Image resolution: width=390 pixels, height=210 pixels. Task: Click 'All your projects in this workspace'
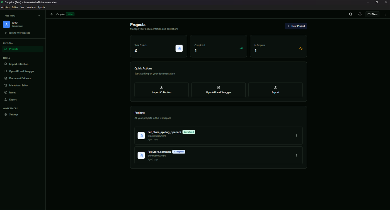click(153, 118)
